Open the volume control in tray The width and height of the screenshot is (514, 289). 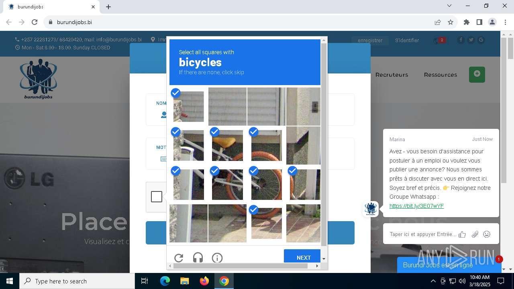tap(462, 281)
